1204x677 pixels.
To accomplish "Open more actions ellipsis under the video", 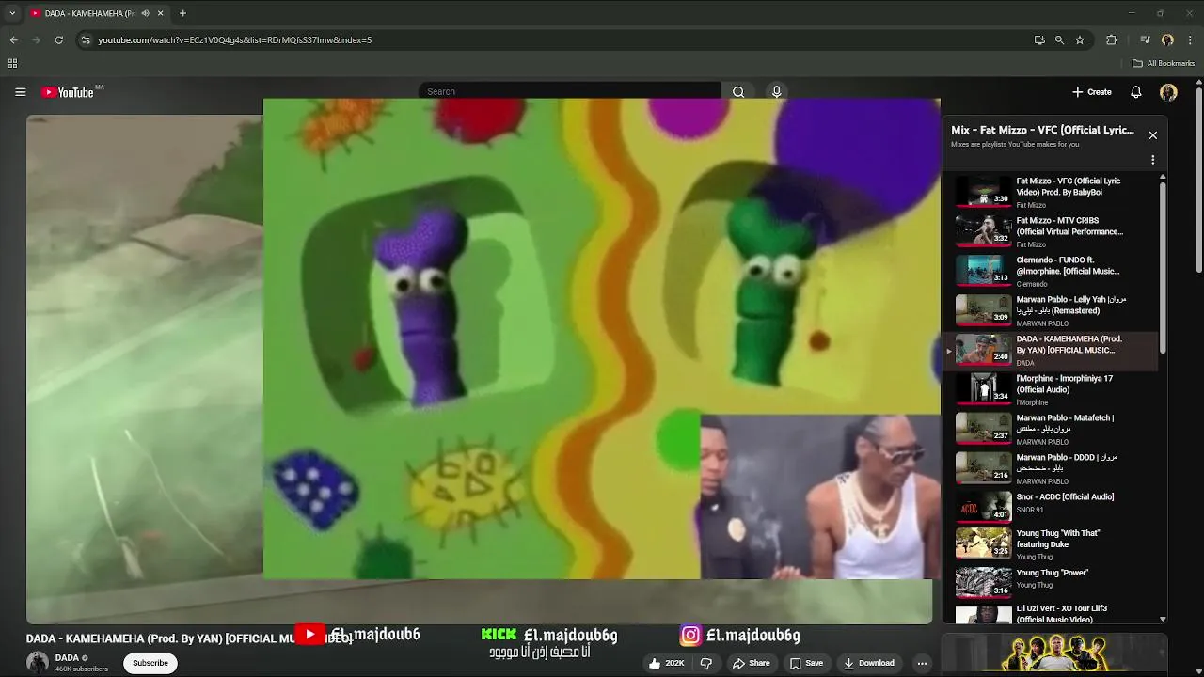I will click(922, 663).
